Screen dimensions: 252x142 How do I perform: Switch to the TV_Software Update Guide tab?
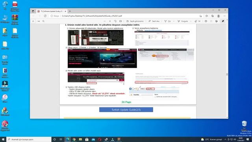pos(52,11)
